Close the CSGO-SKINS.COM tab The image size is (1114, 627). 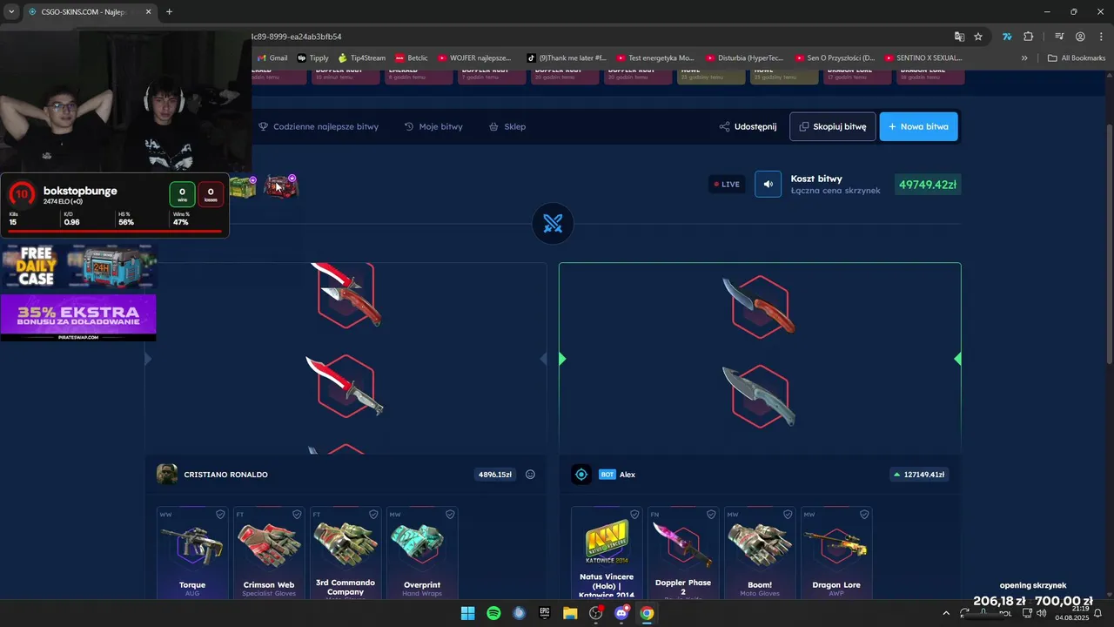pyautogui.click(x=149, y=11)
